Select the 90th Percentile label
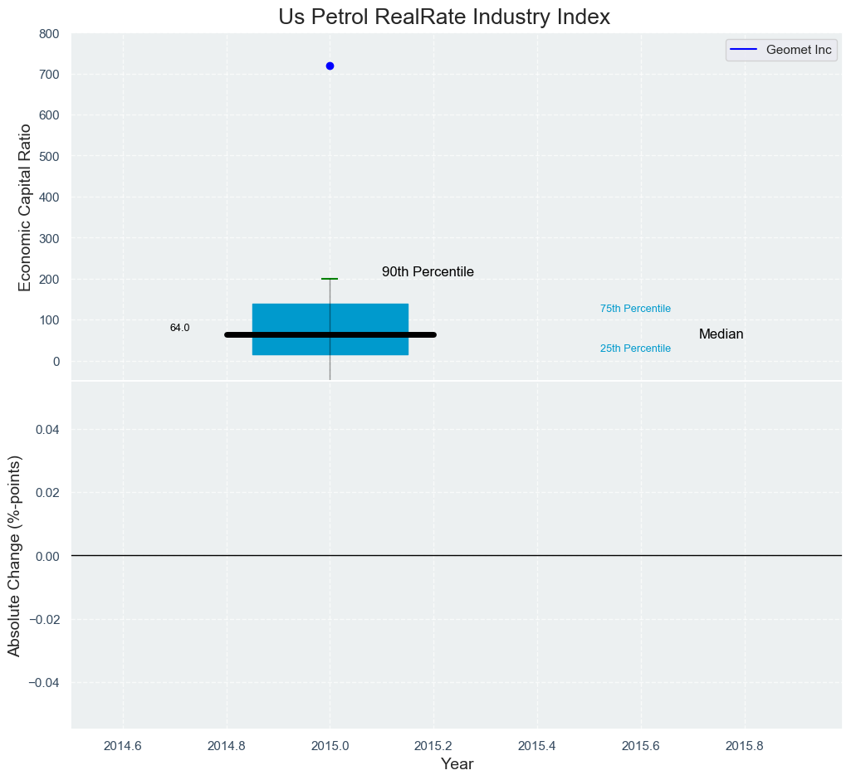 coord(428,271)
